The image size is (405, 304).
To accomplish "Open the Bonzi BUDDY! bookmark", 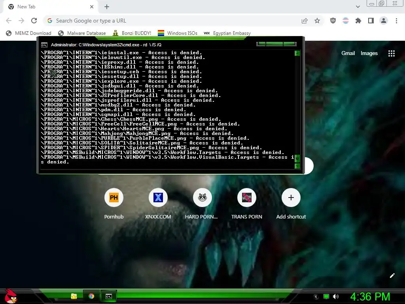I will (x=132, y=33).
